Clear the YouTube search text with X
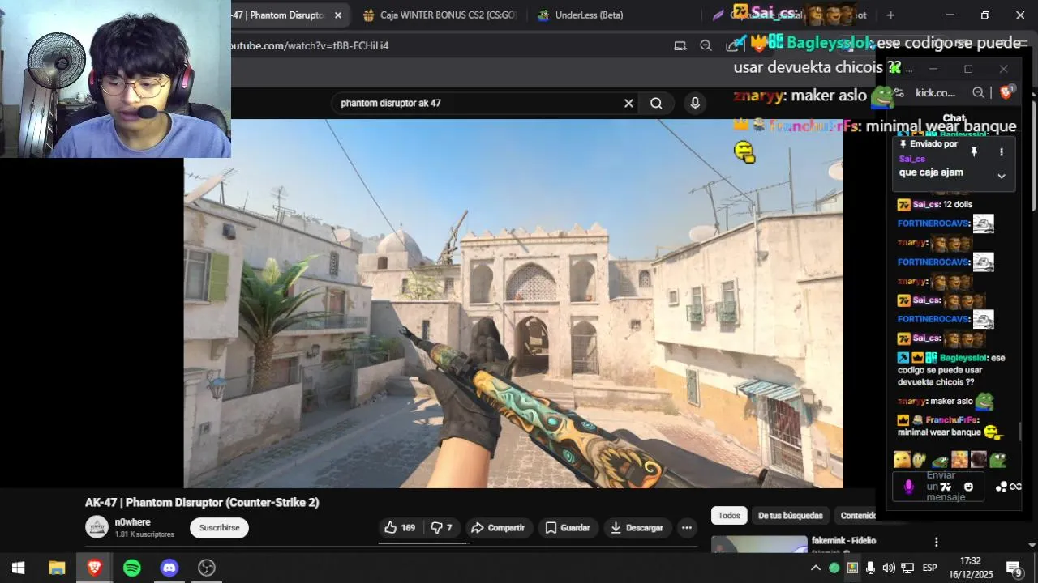Screen dimensions: 1038x583 point(628,103)
